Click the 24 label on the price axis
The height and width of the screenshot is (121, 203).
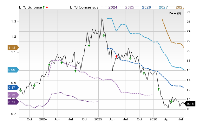coord(188,31)
